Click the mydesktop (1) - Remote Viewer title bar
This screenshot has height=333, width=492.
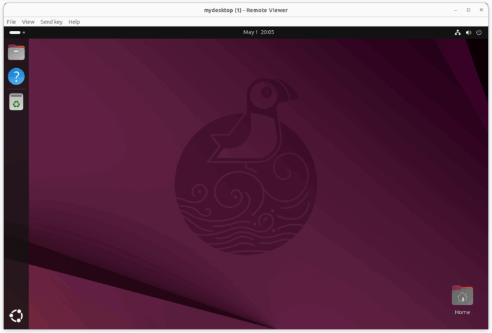[246, 10]
